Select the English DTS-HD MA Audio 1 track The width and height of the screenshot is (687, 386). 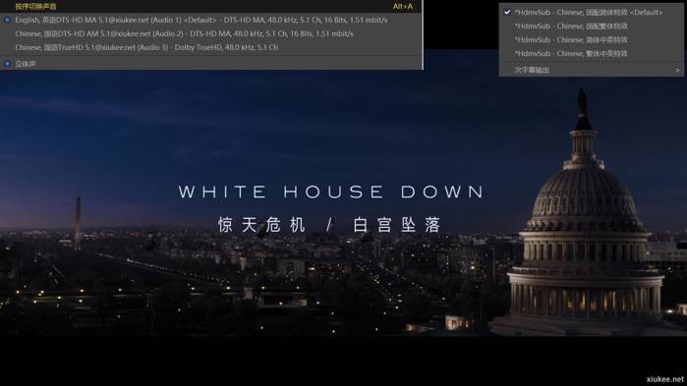pos(211,20)
